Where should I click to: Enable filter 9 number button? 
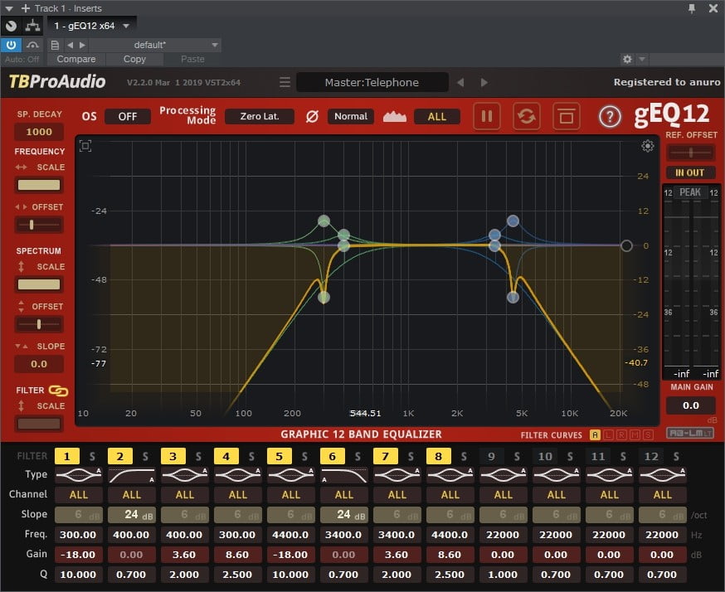tap(492, 456)
